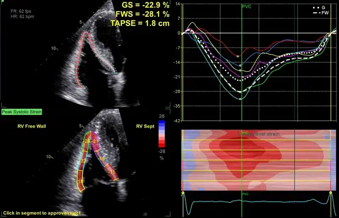Click the left yellow ECG cycle marker
Image resolution: width=339 pixels, height=218 pixels.
(x=183, y=193)
